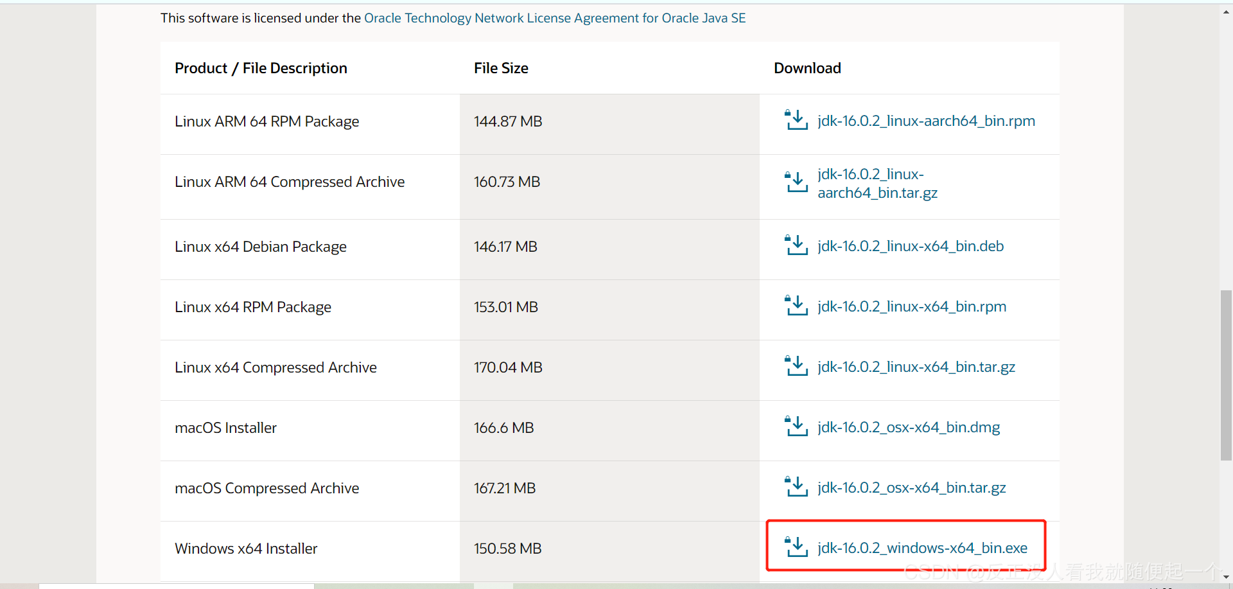Click the 170.04 MB file size
Screen dimensions: 1233x589
click(508, 367)
